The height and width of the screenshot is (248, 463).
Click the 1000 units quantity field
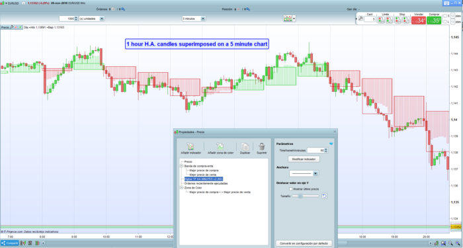coord(67,19)
